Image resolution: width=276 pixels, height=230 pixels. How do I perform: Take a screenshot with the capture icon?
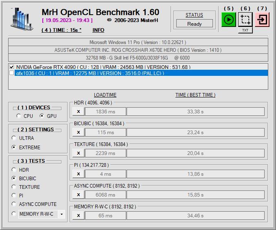point(245,20)
